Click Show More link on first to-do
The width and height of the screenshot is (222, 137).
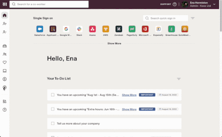pos(129,95)
